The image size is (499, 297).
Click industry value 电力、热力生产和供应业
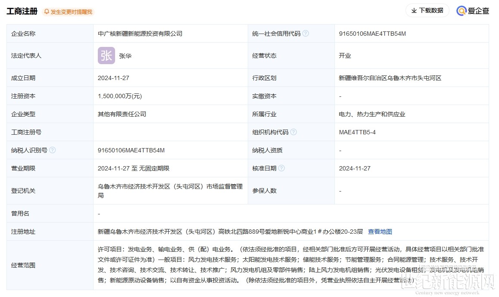pyautogui.click(x=372, y=114)
